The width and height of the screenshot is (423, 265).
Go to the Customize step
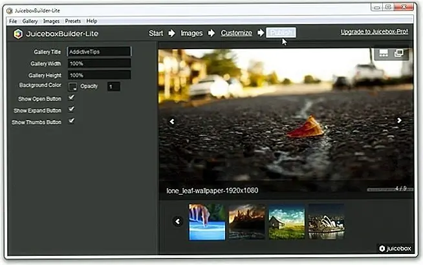coord(236,33)
